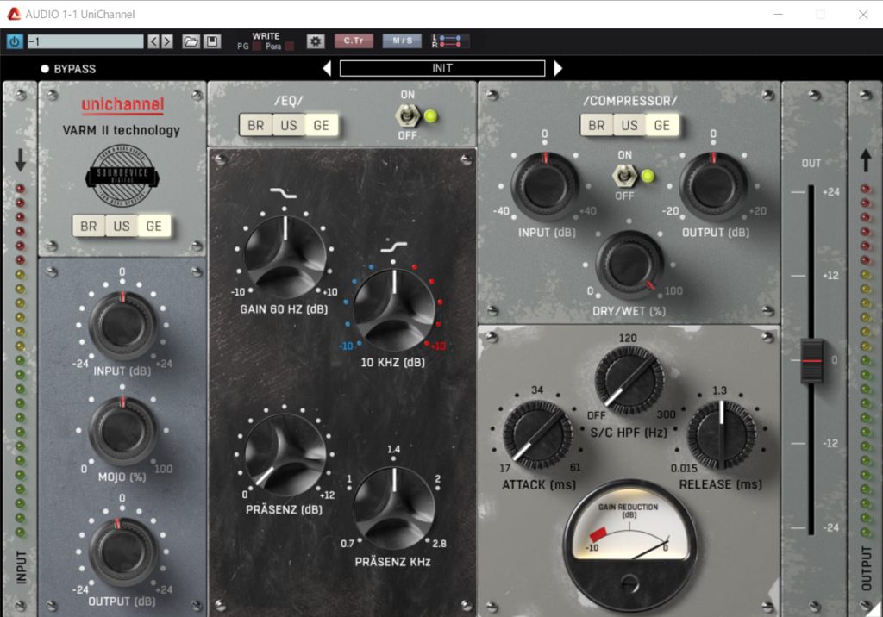Go to next preset with right arrow

point(167,41)
